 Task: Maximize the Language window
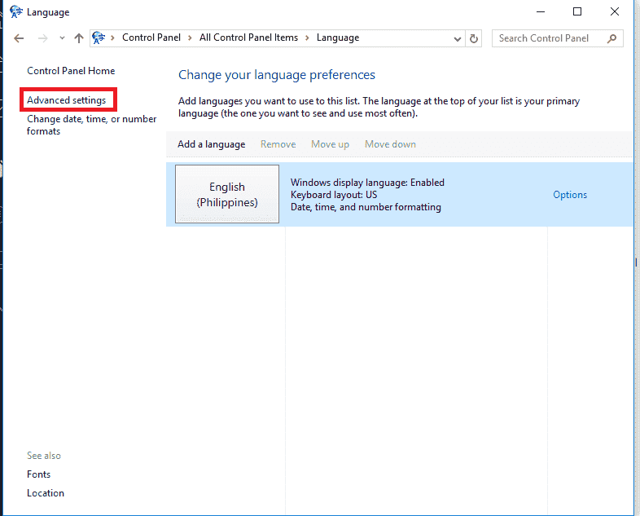pyautogui.click(x=577, y=12)
